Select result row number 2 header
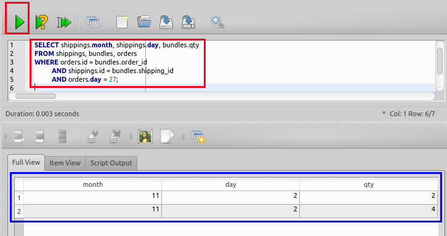Screen dimensions: 447x236 point(19,211)
